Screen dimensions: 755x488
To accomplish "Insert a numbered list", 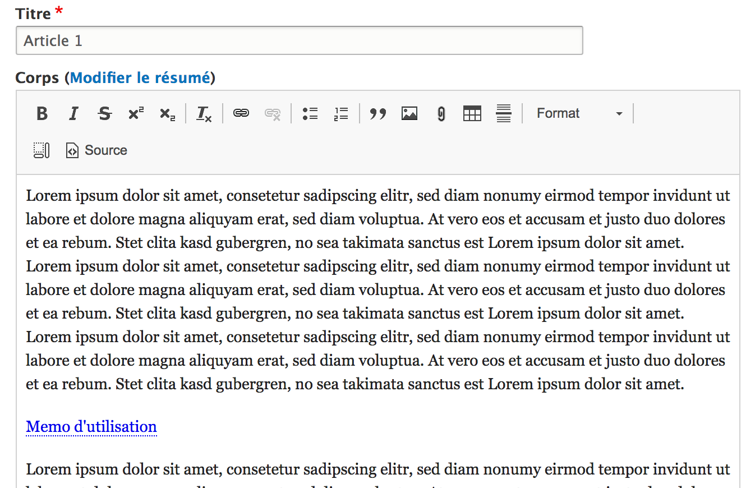I will pos(341,114).
